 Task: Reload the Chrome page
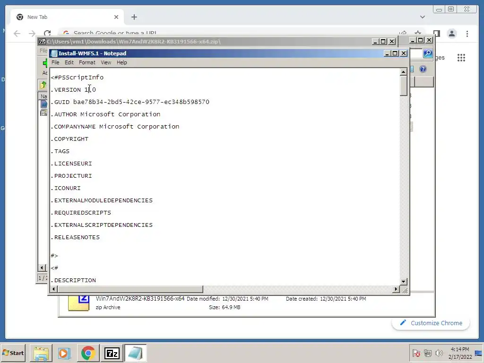coord(47,33)
